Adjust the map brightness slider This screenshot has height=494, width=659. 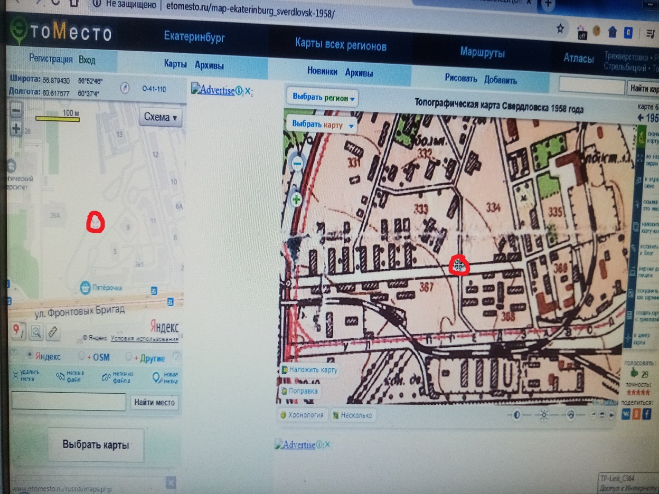(544, 415)
